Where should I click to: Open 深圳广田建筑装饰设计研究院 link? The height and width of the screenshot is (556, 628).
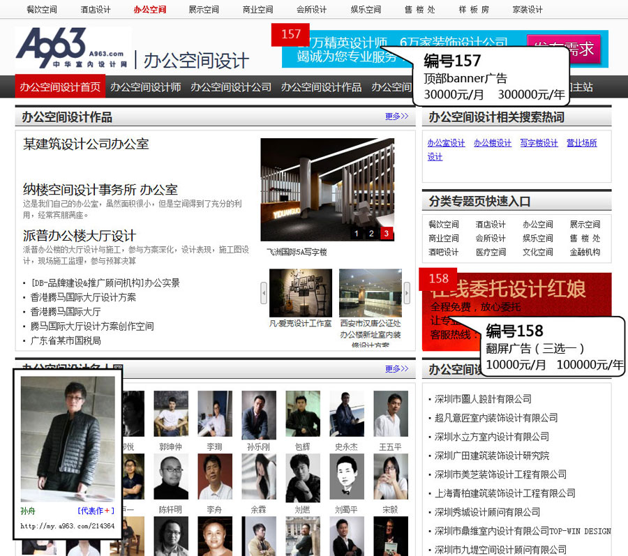pos(492,456)
